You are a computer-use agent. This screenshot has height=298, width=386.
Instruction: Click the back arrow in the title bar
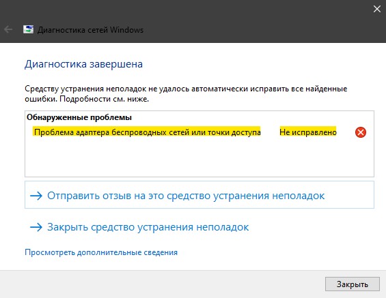8,29
